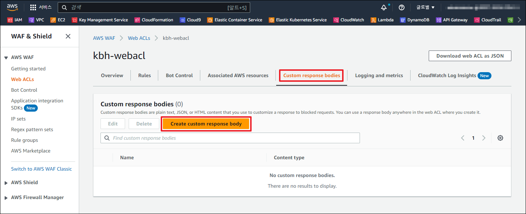Go to next page of results
The width and height of the screenshot is (526, 214).
click(484, 138)
